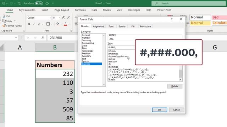The height and width of the screenshot is (127, 227).
Task: Click the Enter checkmark in formula bar
Action: tap(35, 38)
